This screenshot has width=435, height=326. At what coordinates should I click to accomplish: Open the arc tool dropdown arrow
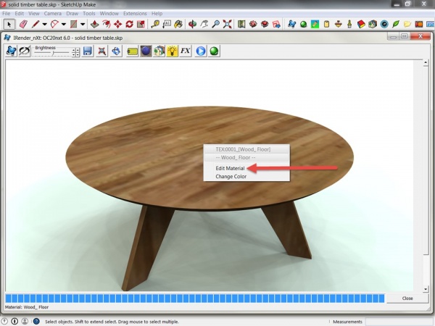point(65,24)
